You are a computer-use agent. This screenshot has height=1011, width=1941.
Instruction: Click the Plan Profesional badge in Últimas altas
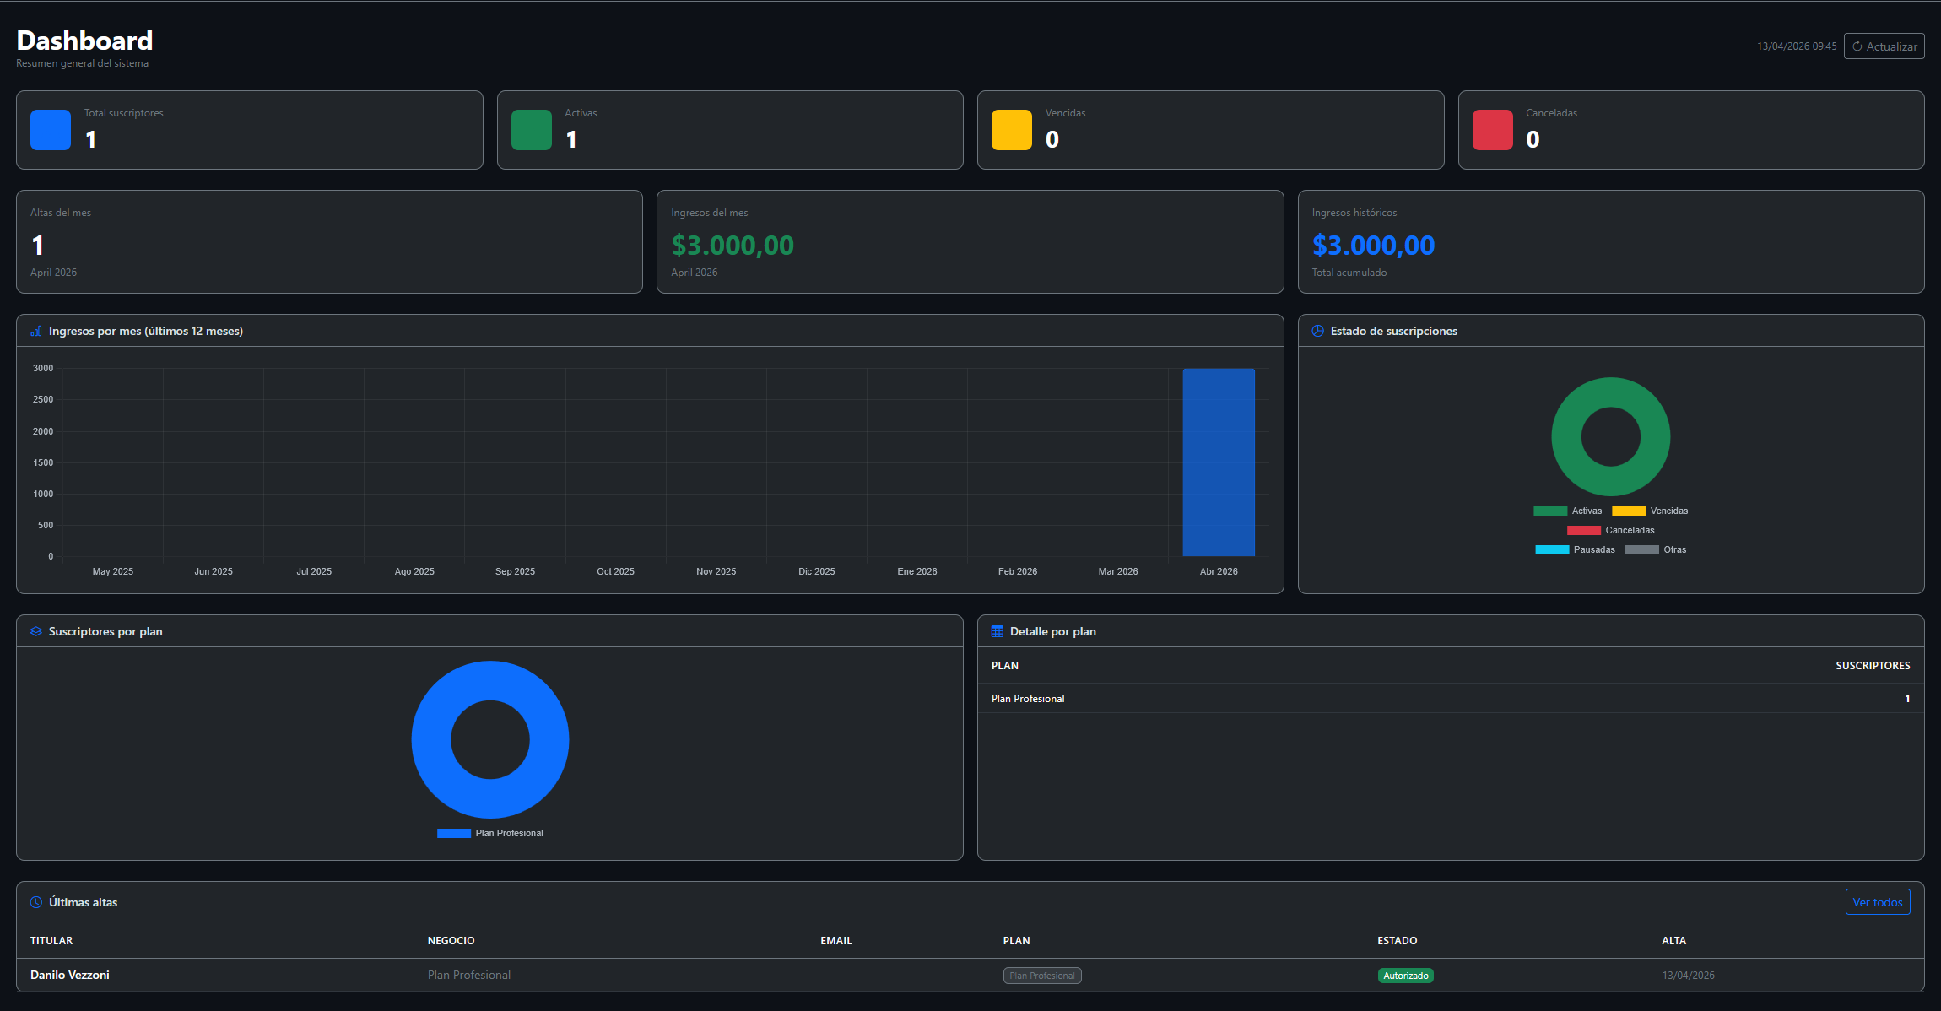[1042, 976]
